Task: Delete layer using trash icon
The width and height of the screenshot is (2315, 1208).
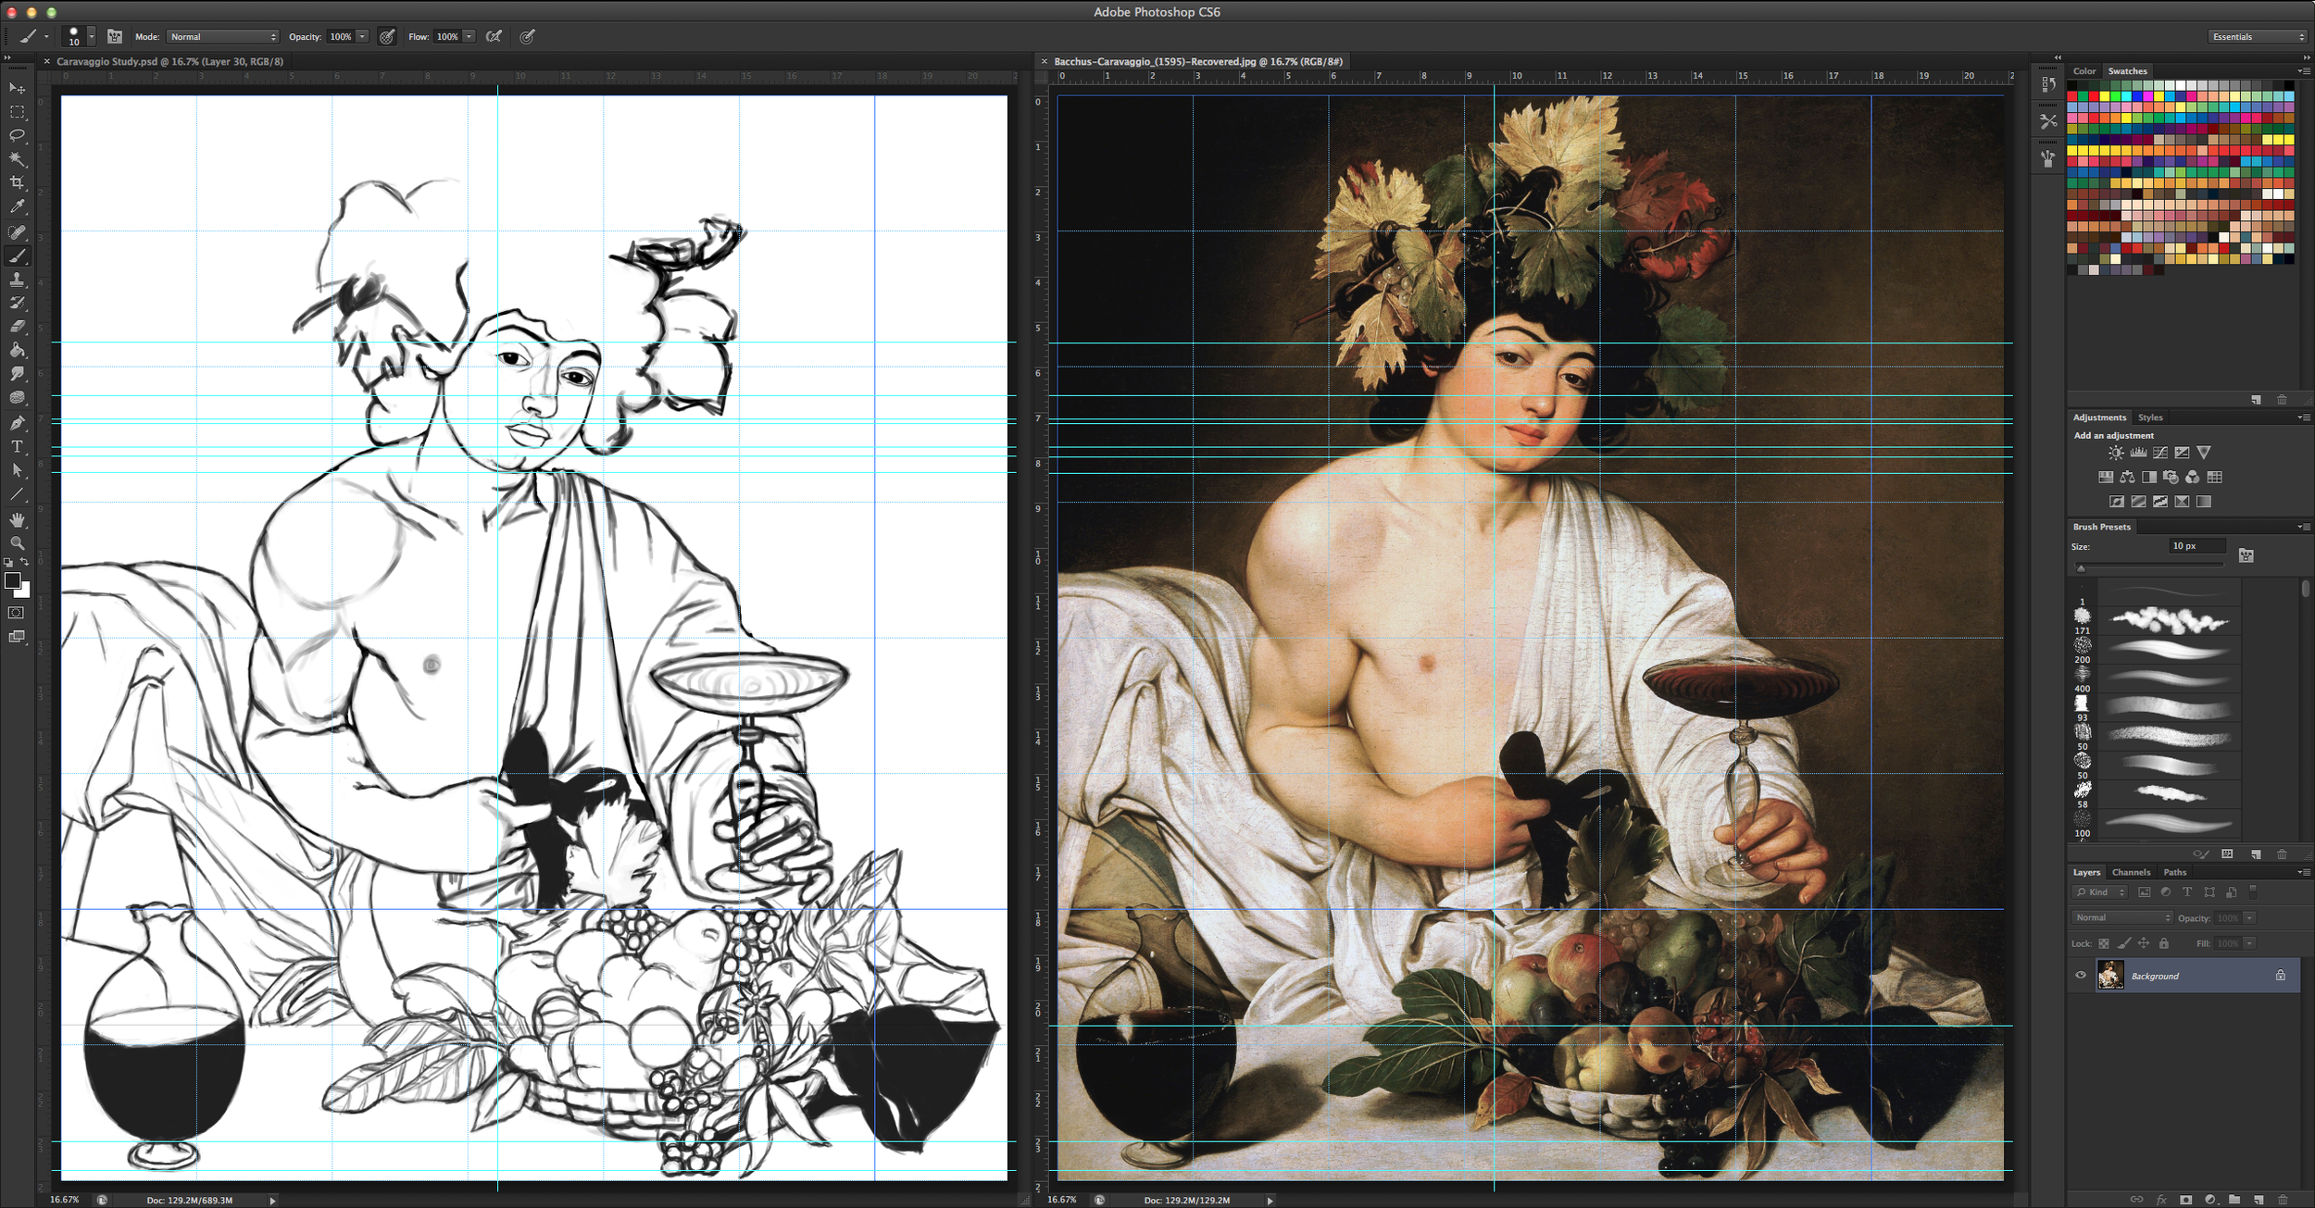Action: click(x=2283, y=1200)
